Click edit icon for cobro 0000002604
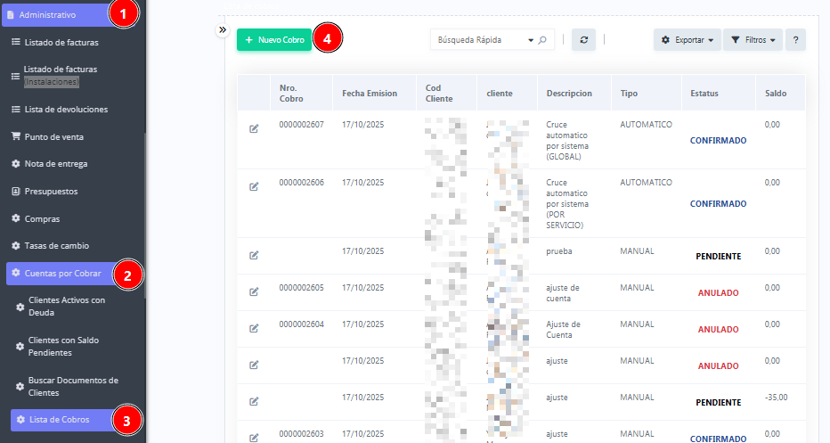 (x=254, y=328)
